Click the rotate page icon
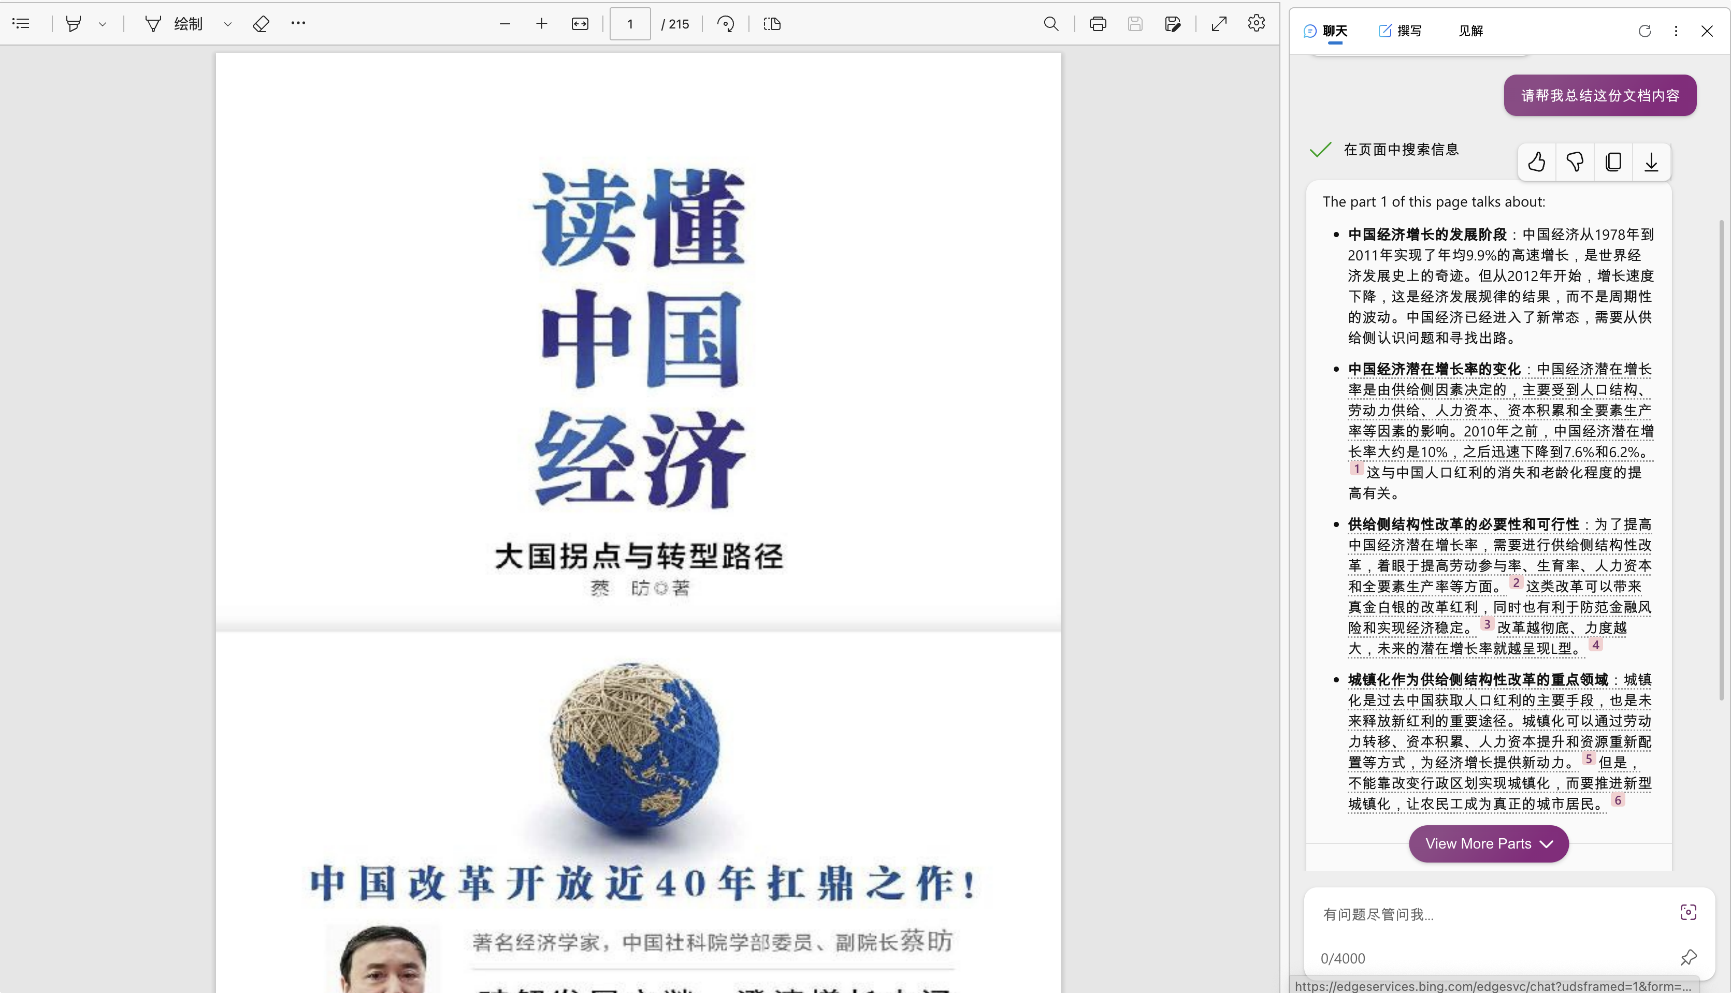1731x993 pixels. coord(725,24)
